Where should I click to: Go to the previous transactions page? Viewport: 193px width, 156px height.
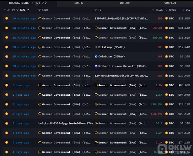[x=33, y=3]
